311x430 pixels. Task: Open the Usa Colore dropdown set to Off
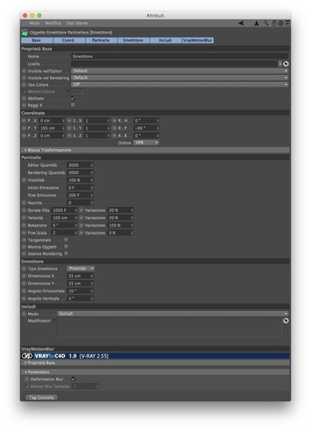pyautogui.click(x=180, y=85)
